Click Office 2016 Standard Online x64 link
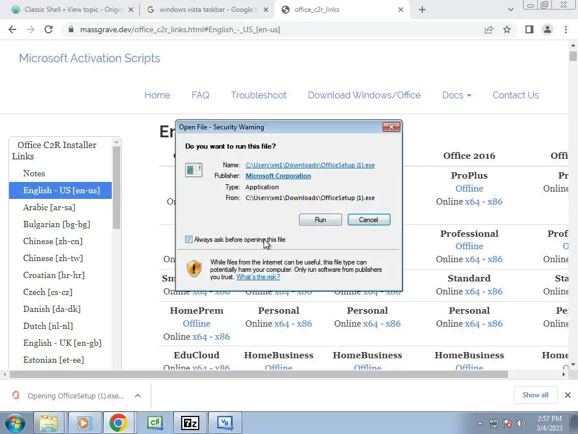Screen dimensions: 578x434 [472, 292]
